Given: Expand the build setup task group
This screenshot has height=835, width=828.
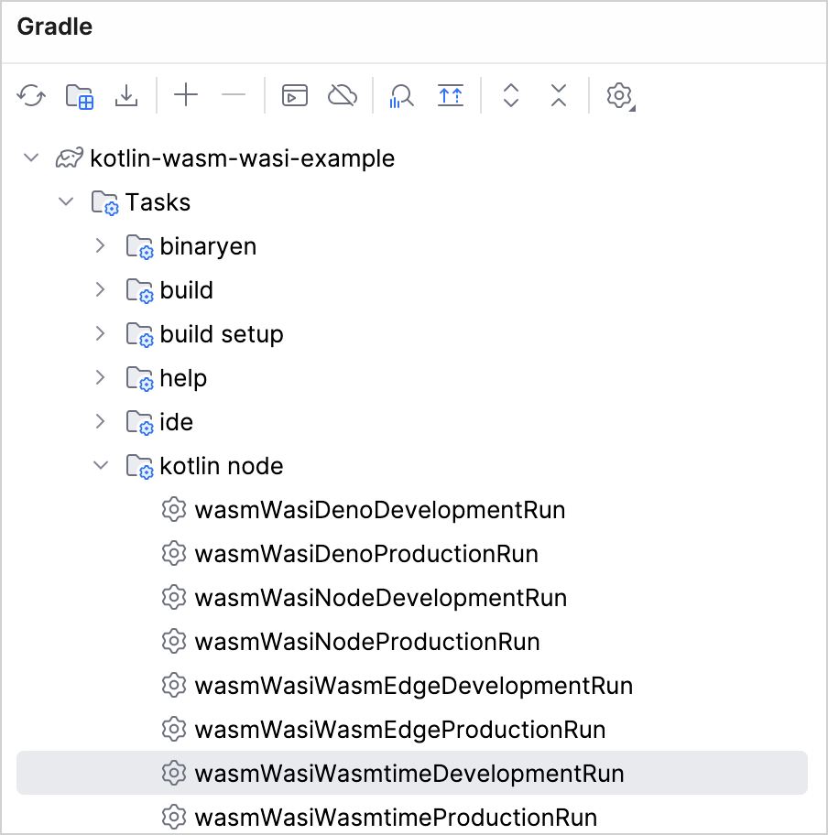Looking at the screenshot, I should click(100, 333).
